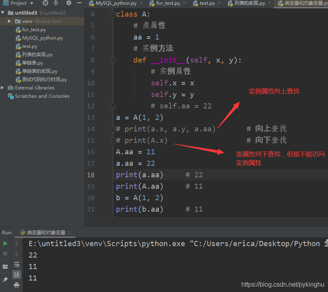This screenshot has width=328, height=292.
Task: Expand the venv library root folder
Action: 9,21
